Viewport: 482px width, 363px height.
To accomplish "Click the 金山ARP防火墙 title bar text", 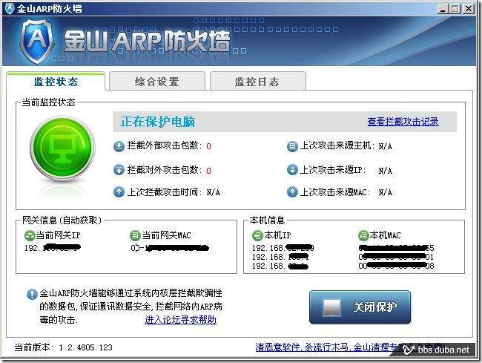I will [50, 9].
